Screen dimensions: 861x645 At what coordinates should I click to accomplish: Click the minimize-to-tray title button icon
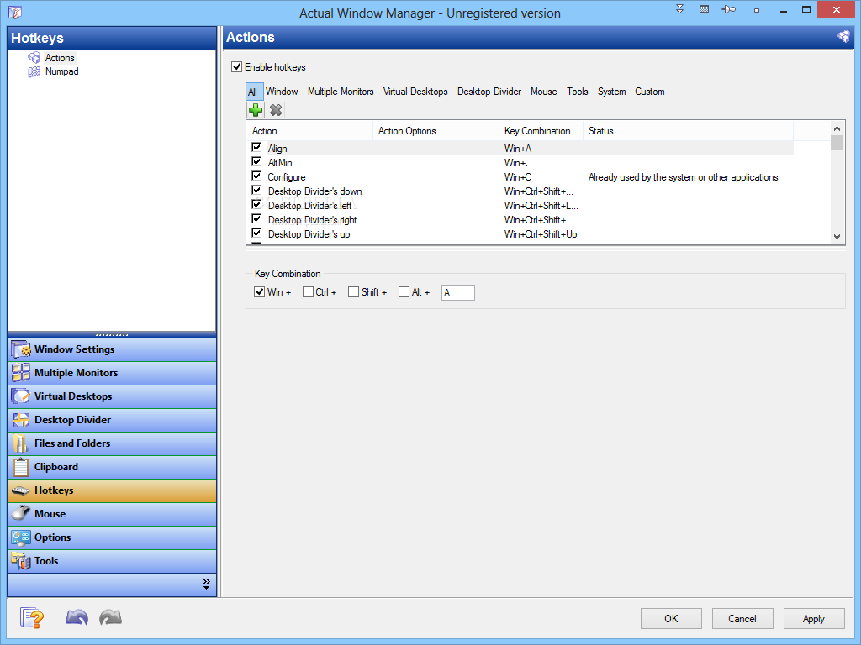(704, 9)
